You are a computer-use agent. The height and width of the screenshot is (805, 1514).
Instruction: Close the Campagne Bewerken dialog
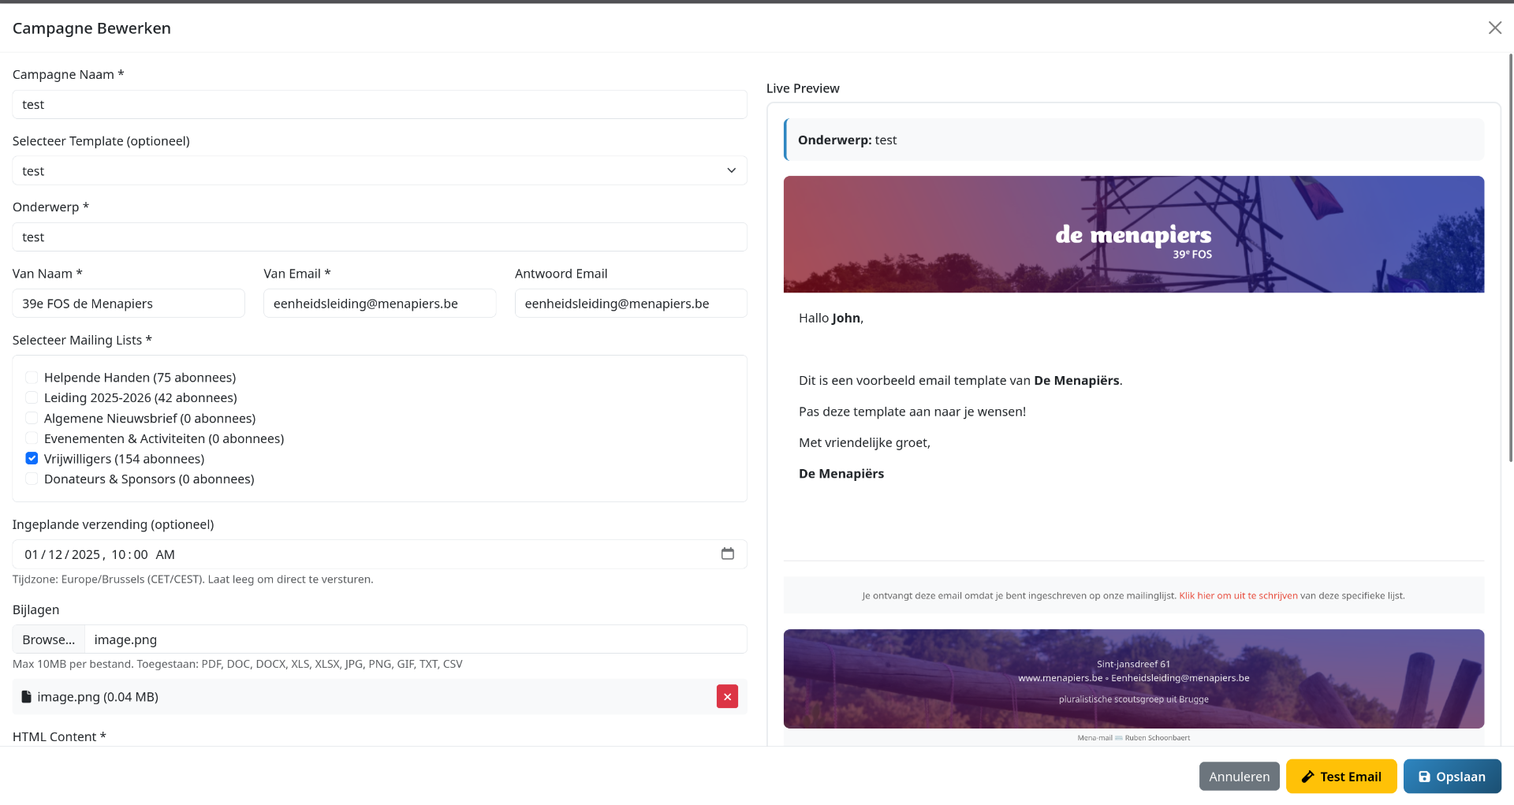pyautogui.click(x=1494, y=28)
